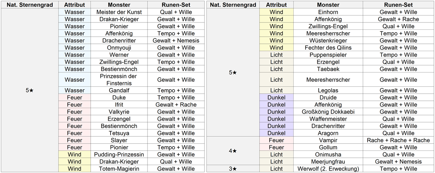The width and height of the screenshot is (435, 173).
Task: Select the Prinzessin der Finsternis cell
Action: pyautogui.click(x=119, y=80)
